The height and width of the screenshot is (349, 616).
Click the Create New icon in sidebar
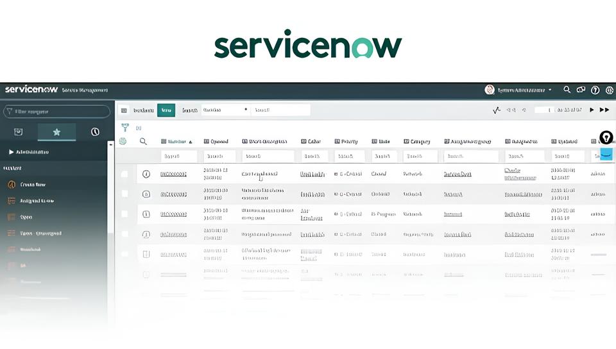pyautogui.click(x=12, y=185)
